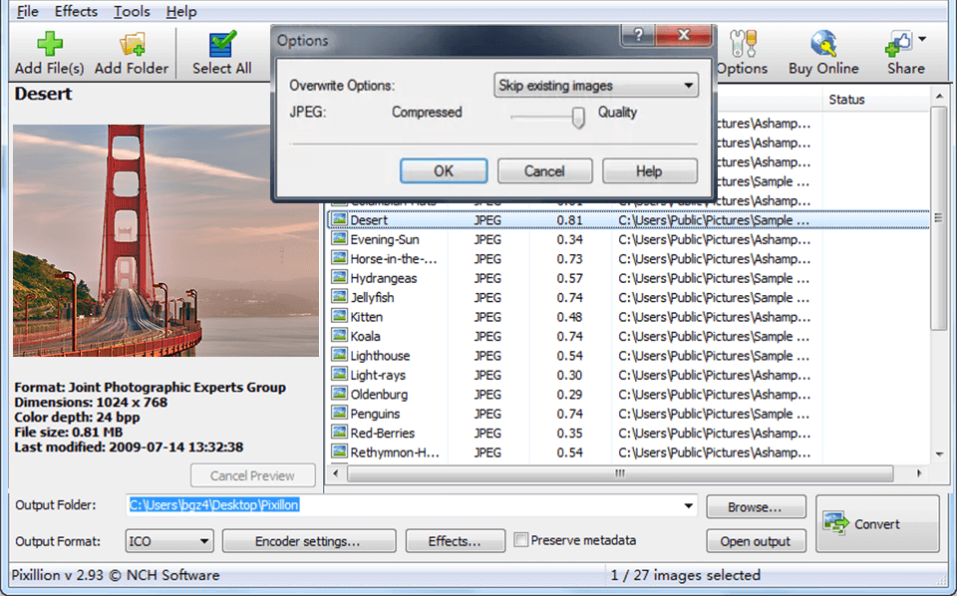957x596 pixels.
Task: Enable the Preserve metadata checkbox
Action: click(520, 539)
